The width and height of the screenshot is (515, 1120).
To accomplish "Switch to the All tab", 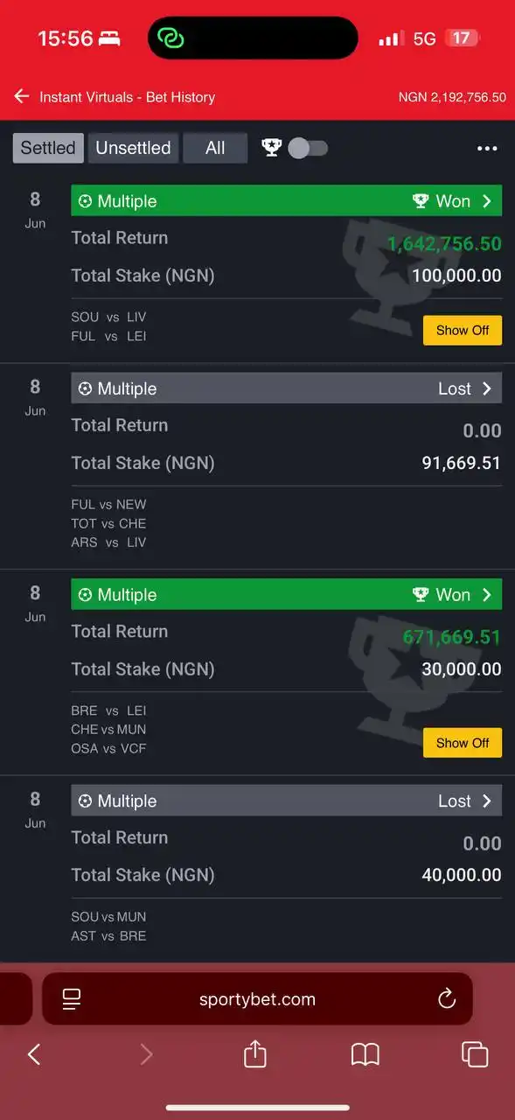I will (x=215, y=148).
